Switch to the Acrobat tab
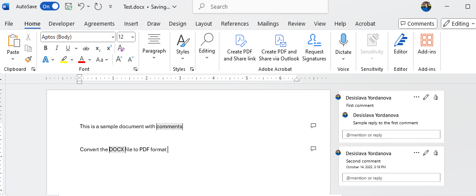476x196 pixels. click(365, 24)
